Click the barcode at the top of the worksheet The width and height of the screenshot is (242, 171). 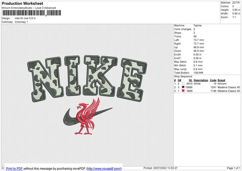tap(31, 13)
